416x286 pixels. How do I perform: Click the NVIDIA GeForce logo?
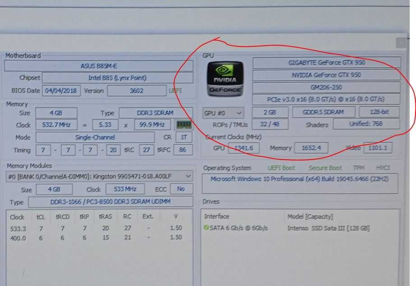(x=225, y=78)
